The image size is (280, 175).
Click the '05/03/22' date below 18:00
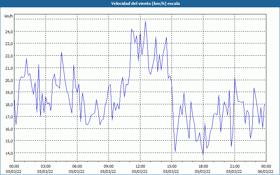(x=203, y=171)
